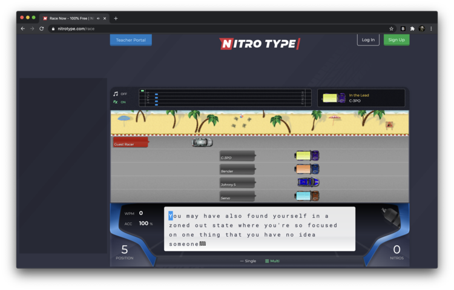The height and width of the screenshot is (290, 454).
Task: Close the Race Now tab
Action: [x=105, y=18]
